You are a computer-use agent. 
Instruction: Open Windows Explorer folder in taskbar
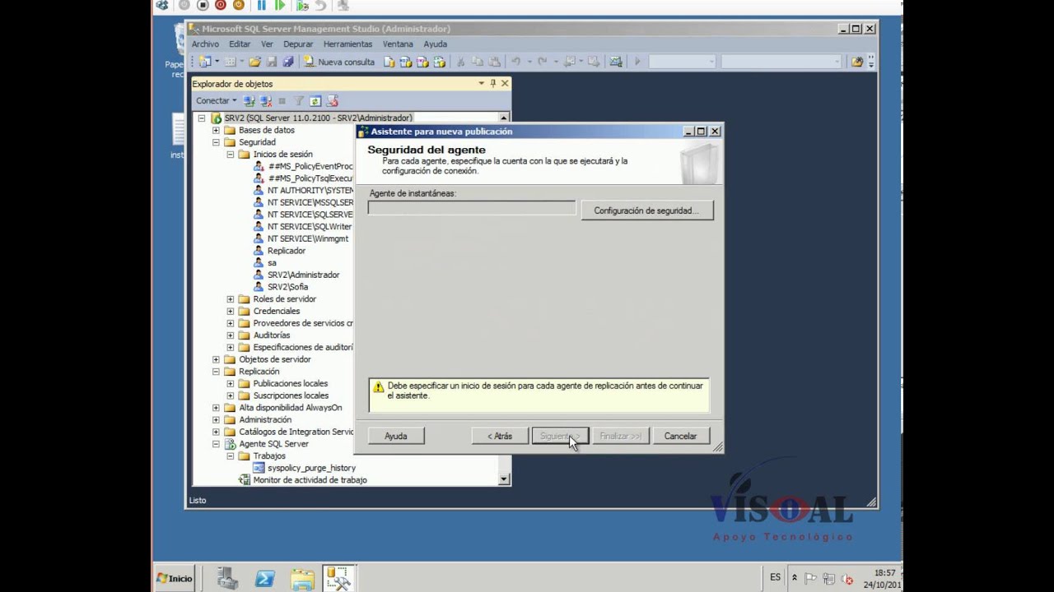301,579
